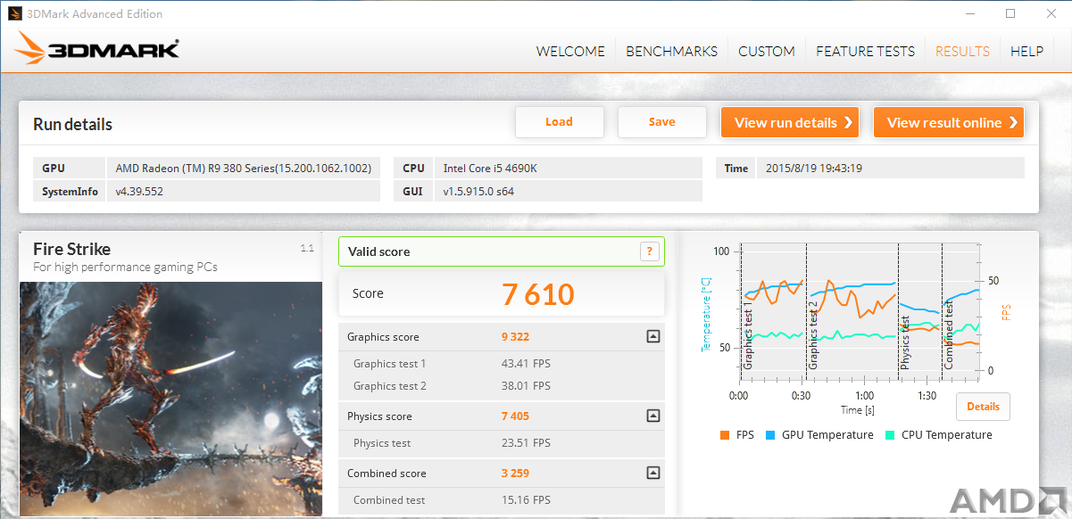This screenshot has height=519, width=1072.
Task: Collapse the Graphics score section
Action: [653, 336]
